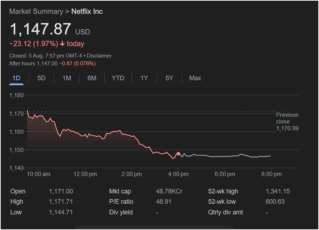The width and height of the screenshot is (319, 230).
Task: Click the 10:00 am axis label
Action: [x=39, y=174]
